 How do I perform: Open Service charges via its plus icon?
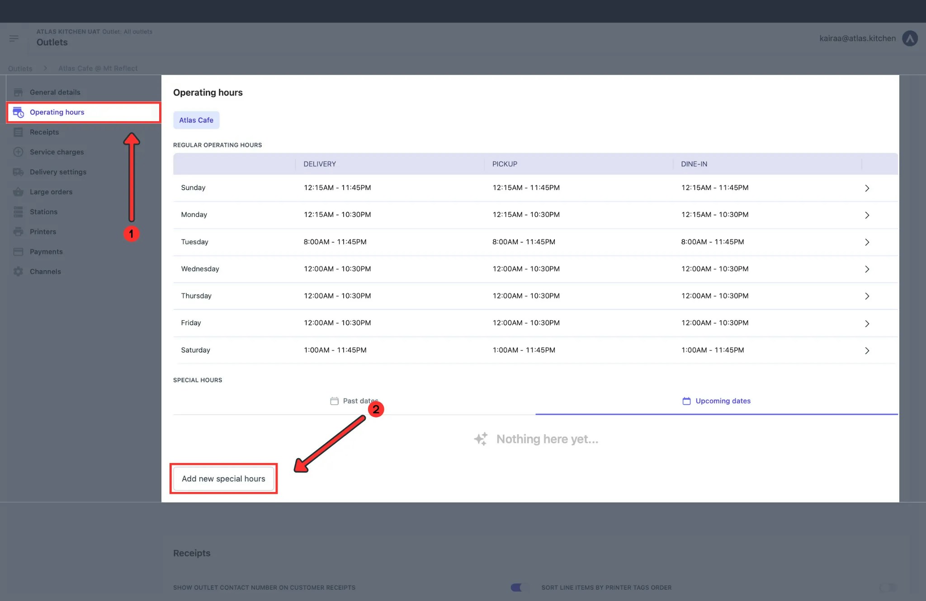click(19, 152)
